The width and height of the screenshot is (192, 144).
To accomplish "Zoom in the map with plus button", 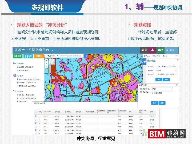I will [x=47, y=60].
